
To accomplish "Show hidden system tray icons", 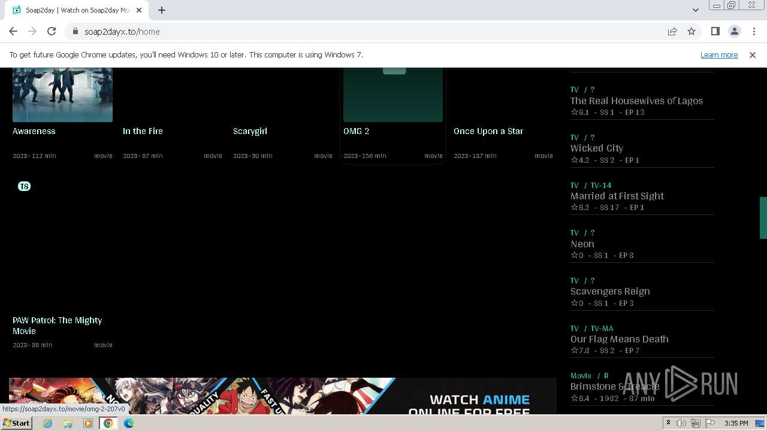I will pyautogui.click(x=668, y=423).
